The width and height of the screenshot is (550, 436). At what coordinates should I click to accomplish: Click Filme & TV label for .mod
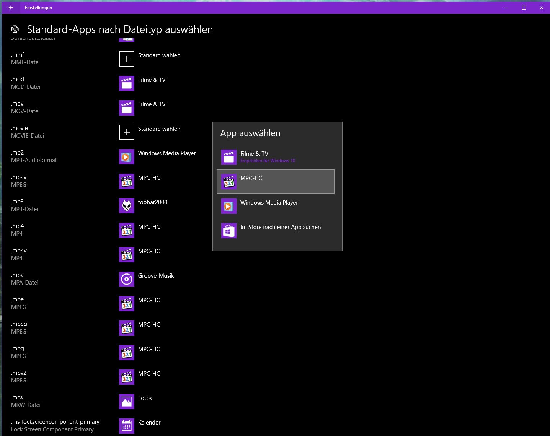pos(152,80)
